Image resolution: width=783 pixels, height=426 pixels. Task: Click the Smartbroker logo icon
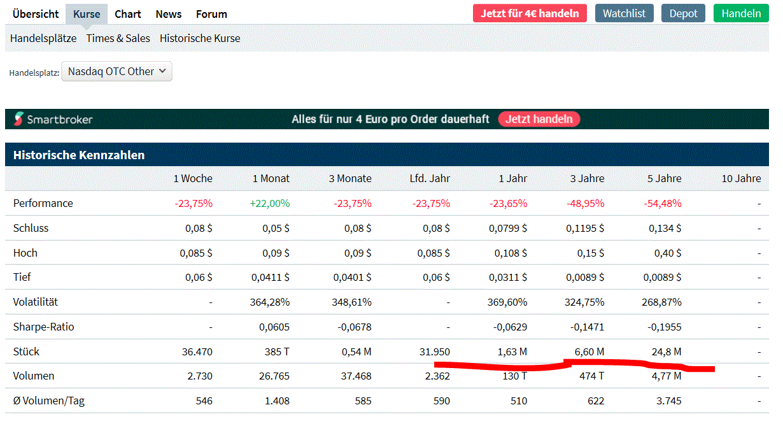pyautogui.click(x=19, y=119)
